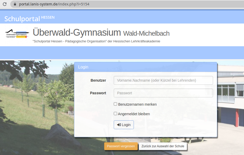Image resolution: width=244 pixels, height=155 pixels.
Task: Tick the Angemeldet bleiben checkbox
Action: coord(116,114)
